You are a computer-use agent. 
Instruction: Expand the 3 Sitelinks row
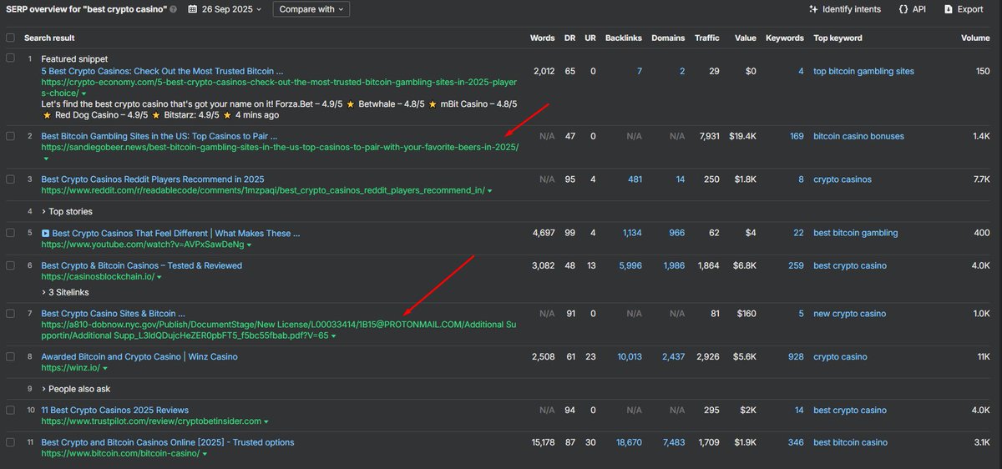point(65,292)
